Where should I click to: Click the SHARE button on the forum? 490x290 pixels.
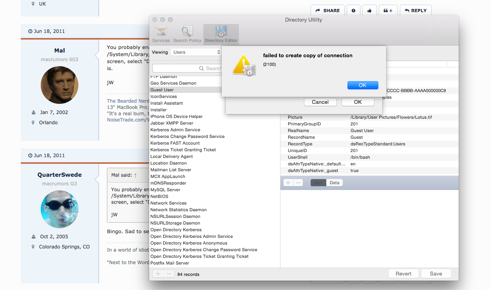pos(327,11)
